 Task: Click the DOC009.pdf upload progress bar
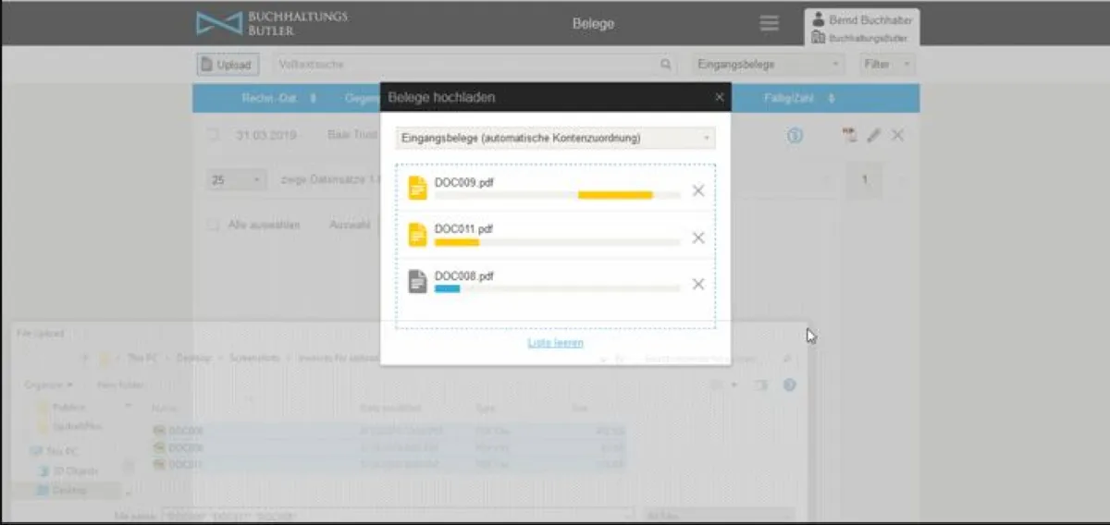557,195
